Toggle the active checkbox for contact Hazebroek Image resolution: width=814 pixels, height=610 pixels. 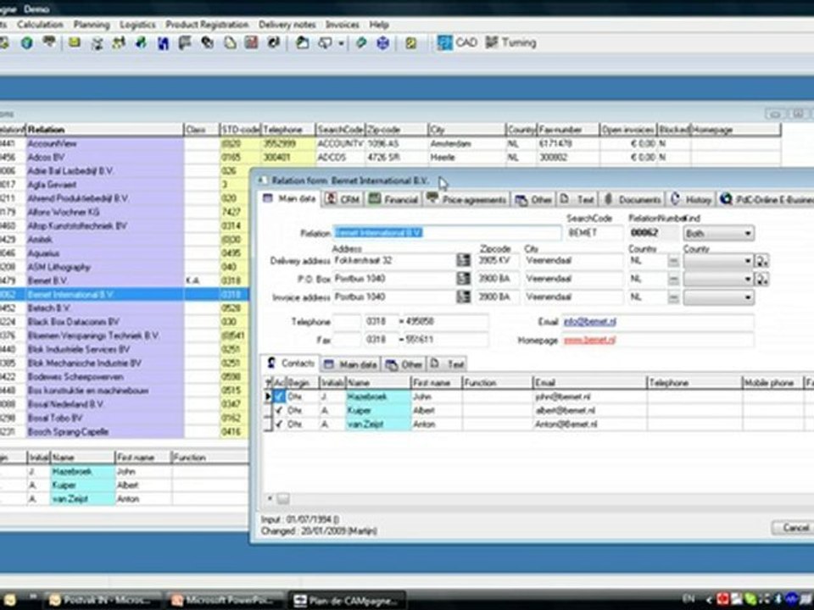point(279,396)
